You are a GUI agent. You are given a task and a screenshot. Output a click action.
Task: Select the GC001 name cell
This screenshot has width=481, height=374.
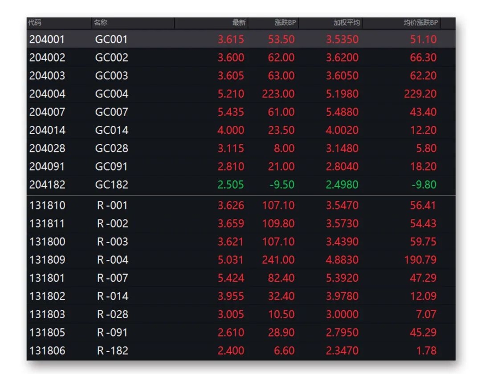pos(111,39)
